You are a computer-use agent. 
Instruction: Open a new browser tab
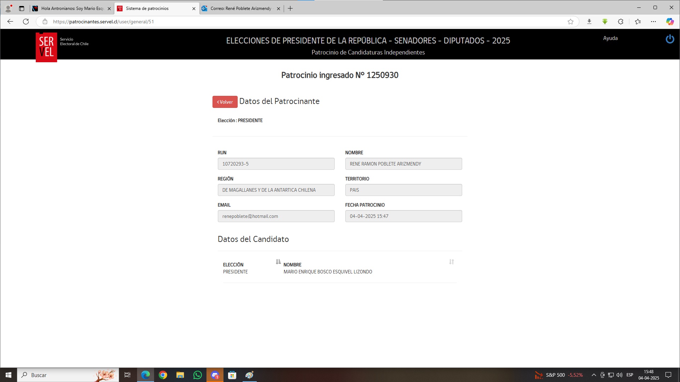290,8
